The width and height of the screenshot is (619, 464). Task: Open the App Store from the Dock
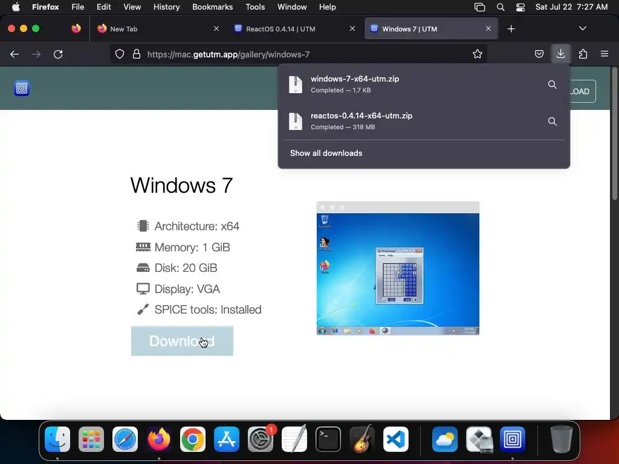click(227, 439)
